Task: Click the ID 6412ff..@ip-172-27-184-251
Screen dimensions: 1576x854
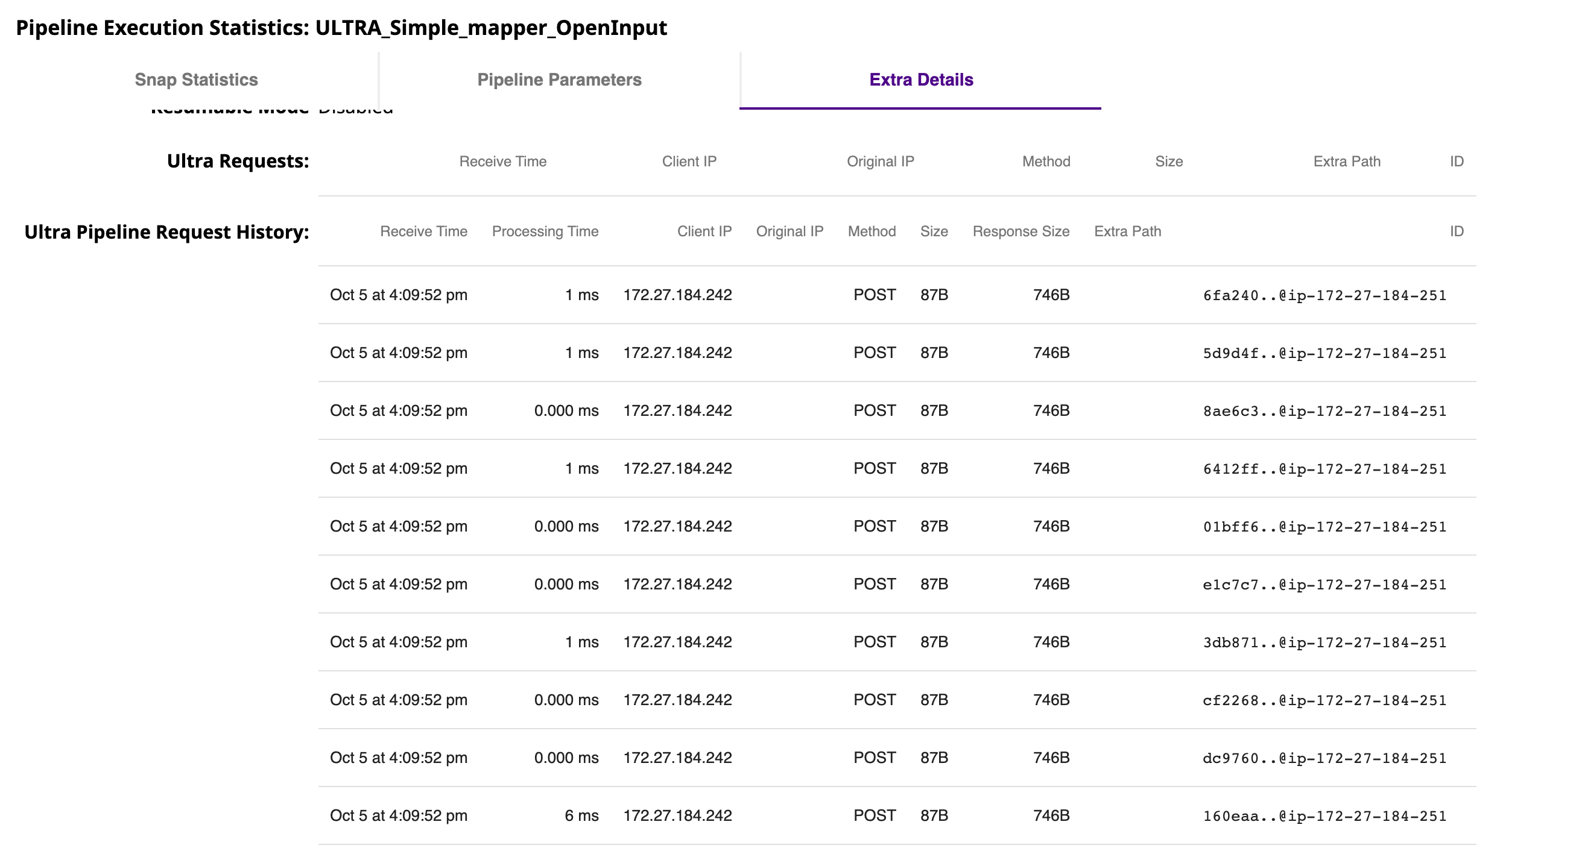Action: (x=1324, y=469)
